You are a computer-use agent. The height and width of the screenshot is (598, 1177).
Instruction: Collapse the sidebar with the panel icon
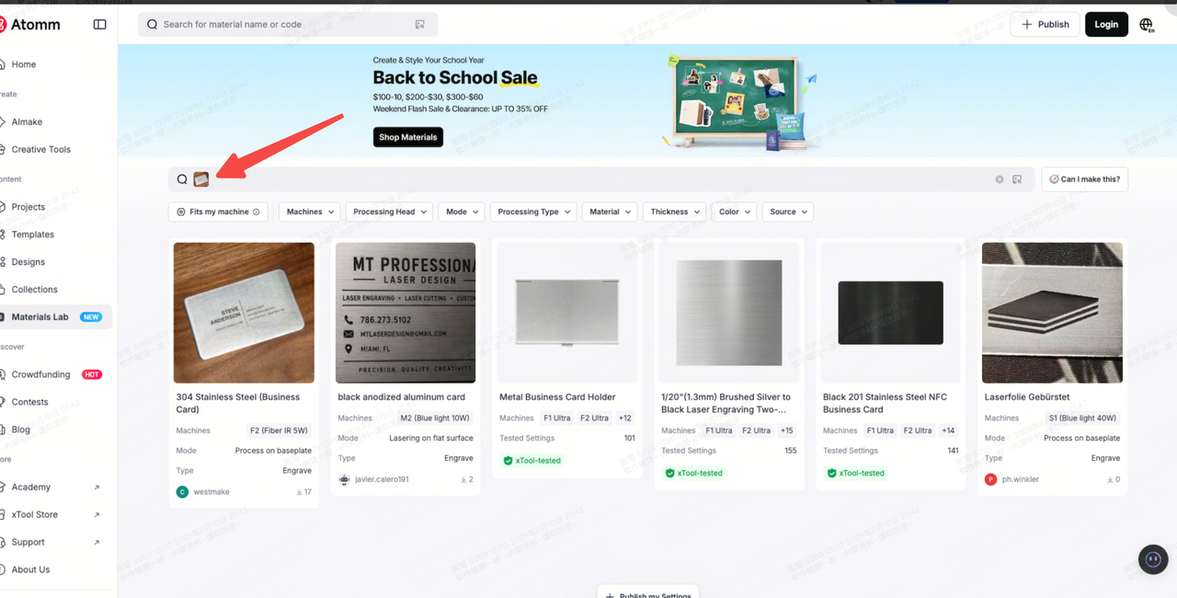pyautogui.click(x=99, y=25)
